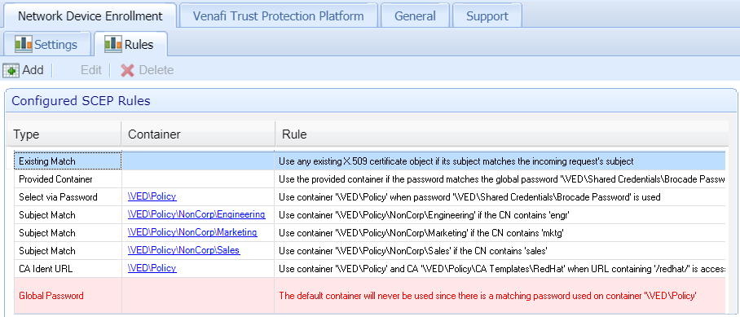Viewport: 740px width, 317px height.
Task: Sort by the Container column header
Action: (198, 134)
